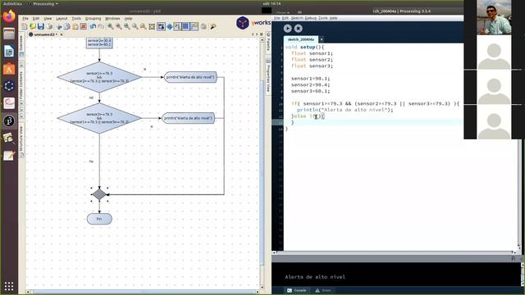Viewport: 525px width, 295px height.
Task: Click the println code line in the editor
Action: pos(345,110)
